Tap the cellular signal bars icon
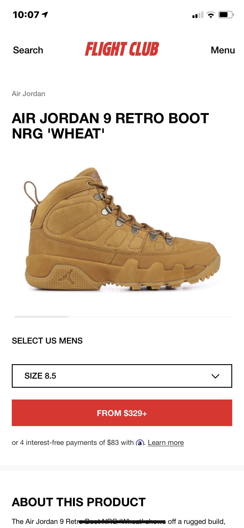The image size is (244, 528). pos(198,15)
